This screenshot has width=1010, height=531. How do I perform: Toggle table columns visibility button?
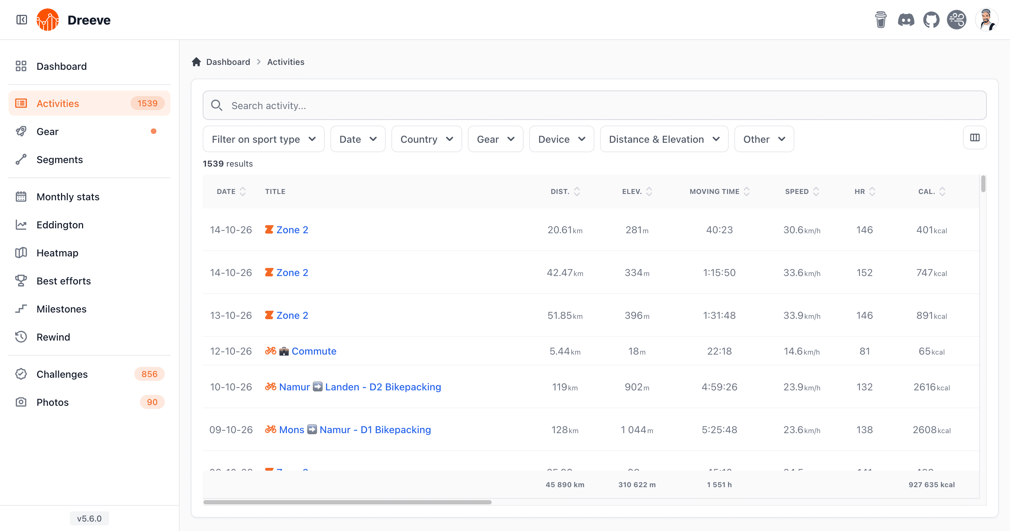click(x=975, y=137)
